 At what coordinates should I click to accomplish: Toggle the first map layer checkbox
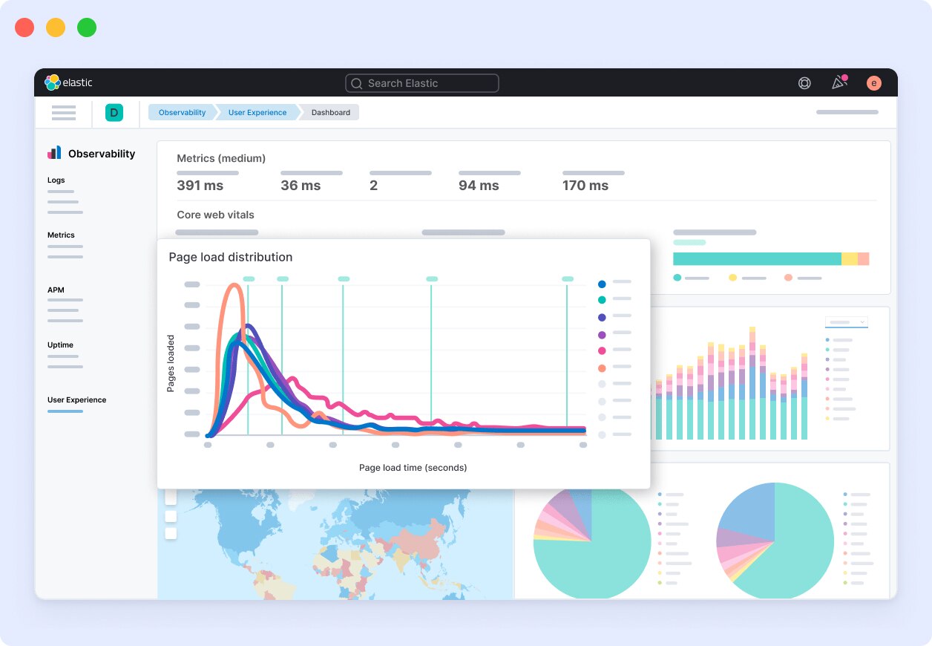(x=171, y=497)
